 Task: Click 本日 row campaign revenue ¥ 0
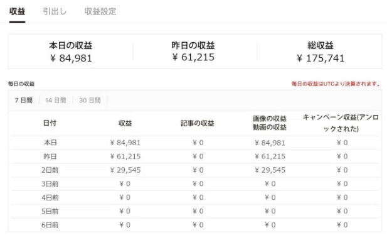pos(342,143)
